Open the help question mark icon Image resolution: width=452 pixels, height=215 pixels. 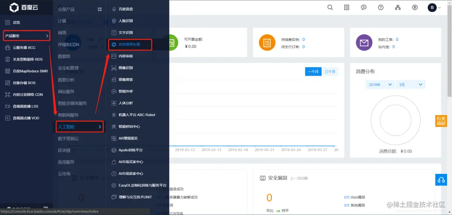(x=381, y=7)
